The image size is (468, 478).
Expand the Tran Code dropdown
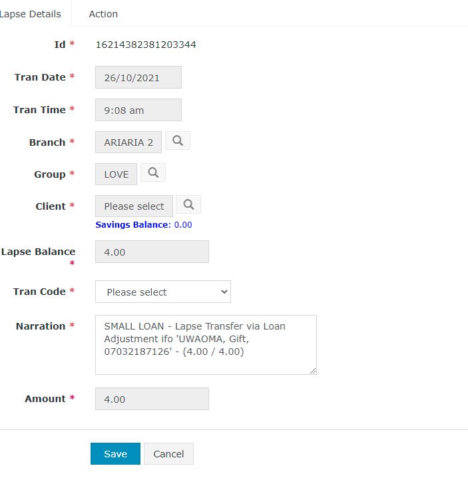[x=163, y=292]
